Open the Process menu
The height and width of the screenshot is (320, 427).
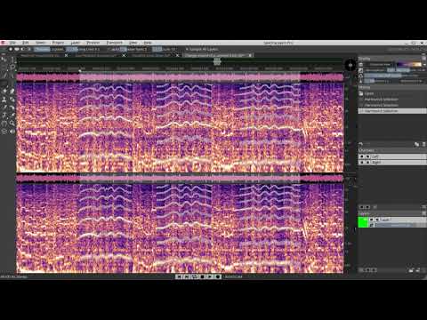tap(93, 43)
